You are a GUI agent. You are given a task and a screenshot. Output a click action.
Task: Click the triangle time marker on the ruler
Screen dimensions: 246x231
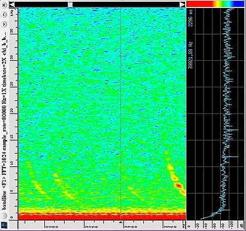121,222
